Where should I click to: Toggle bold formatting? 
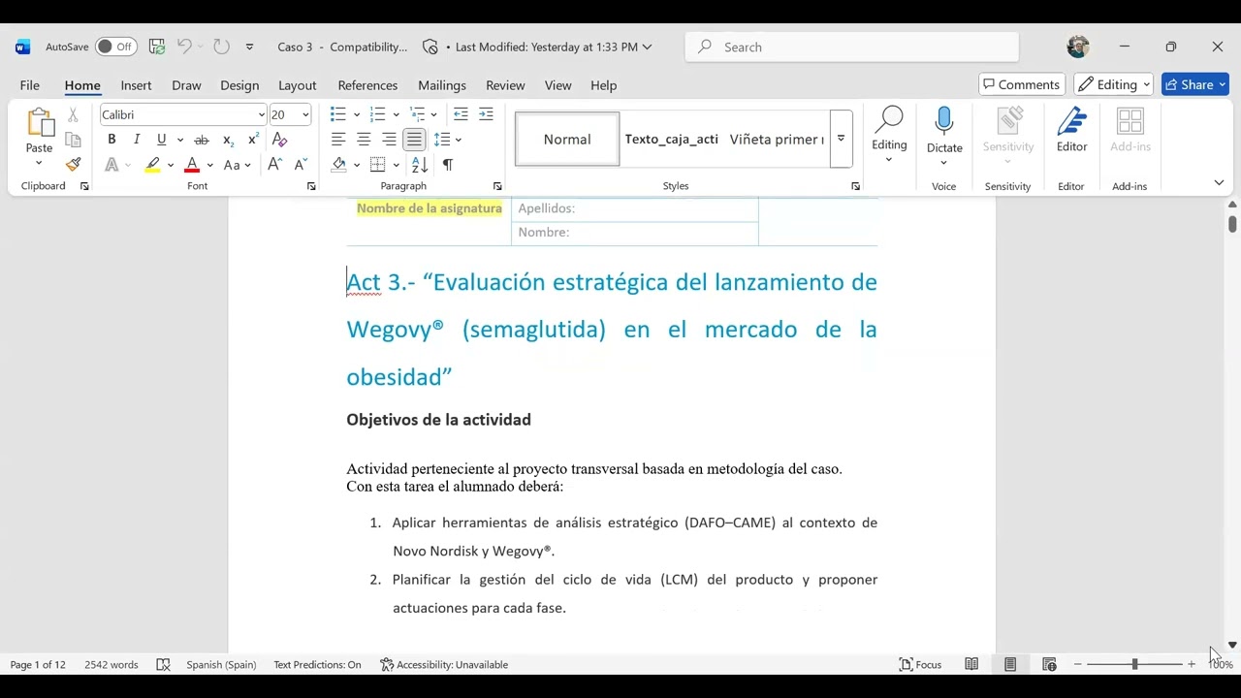coord(111,140)
